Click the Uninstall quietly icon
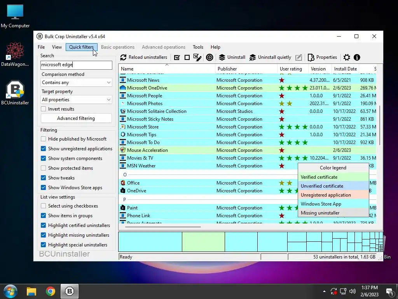Screen dimensions: 398x299 click(x=253, y=58)
